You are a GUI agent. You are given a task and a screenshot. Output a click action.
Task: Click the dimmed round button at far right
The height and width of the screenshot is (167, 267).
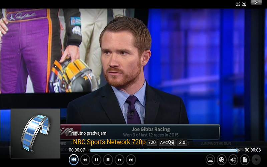[x=256, y=160]
